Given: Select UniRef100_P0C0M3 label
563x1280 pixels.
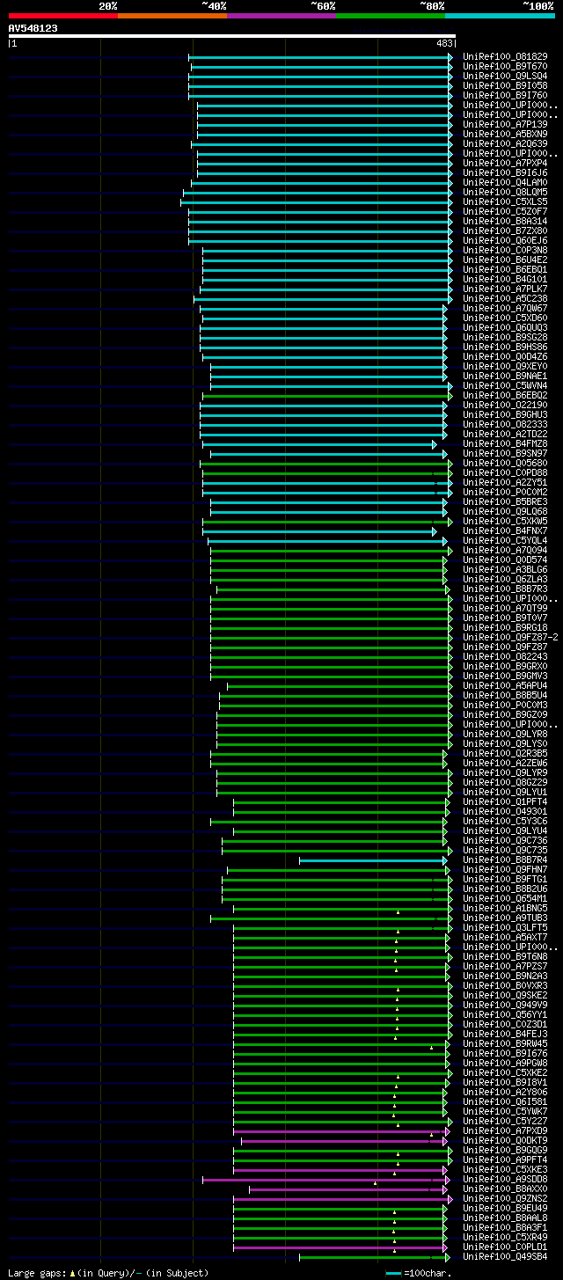Looking at the screenshot, I should pyautogui.click(x=505, y=705).
